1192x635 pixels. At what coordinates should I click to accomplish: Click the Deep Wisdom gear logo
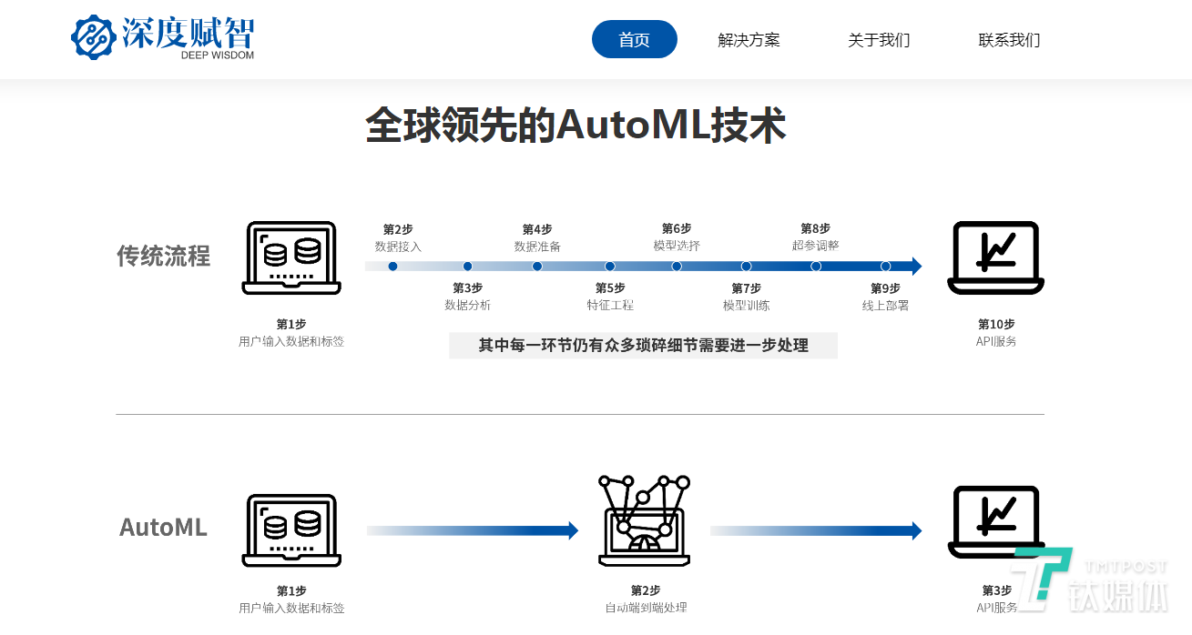[94, 37]
